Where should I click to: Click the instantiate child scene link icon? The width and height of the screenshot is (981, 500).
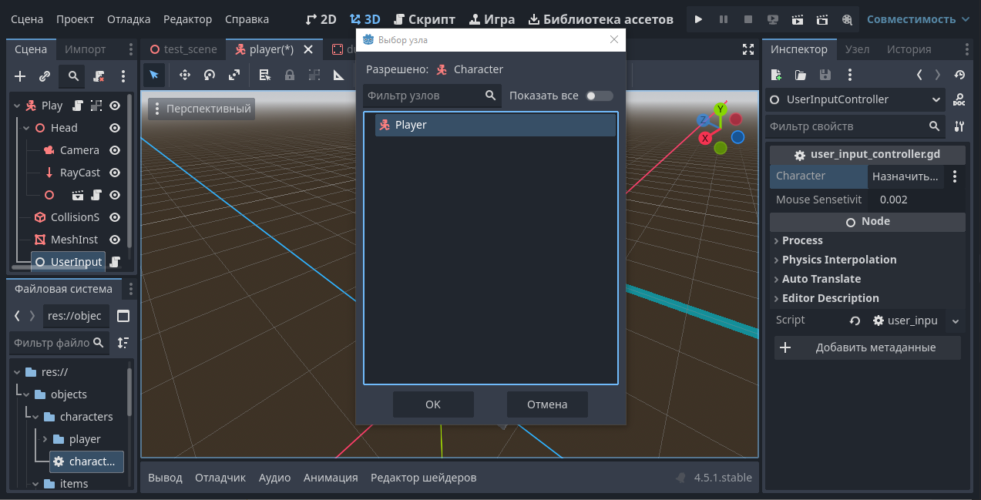(45, 76)
